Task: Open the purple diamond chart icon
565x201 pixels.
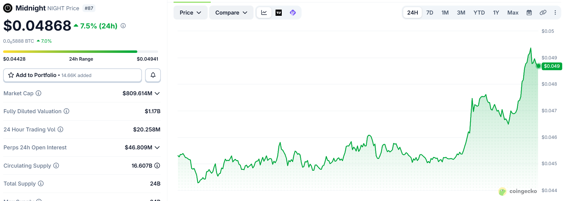Action: [x=293, y=13]
